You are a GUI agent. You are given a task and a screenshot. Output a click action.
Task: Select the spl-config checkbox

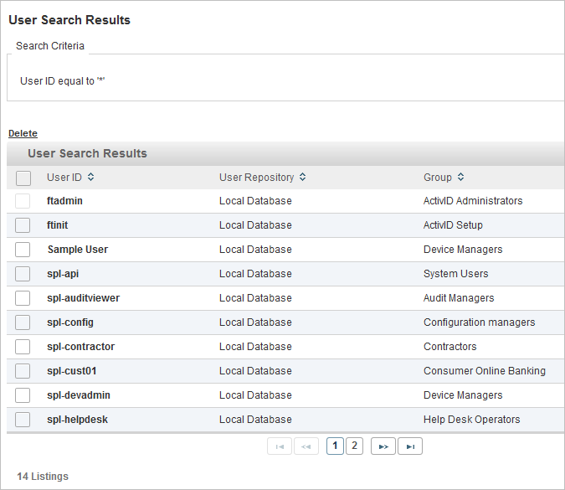[x=23, y=322]
